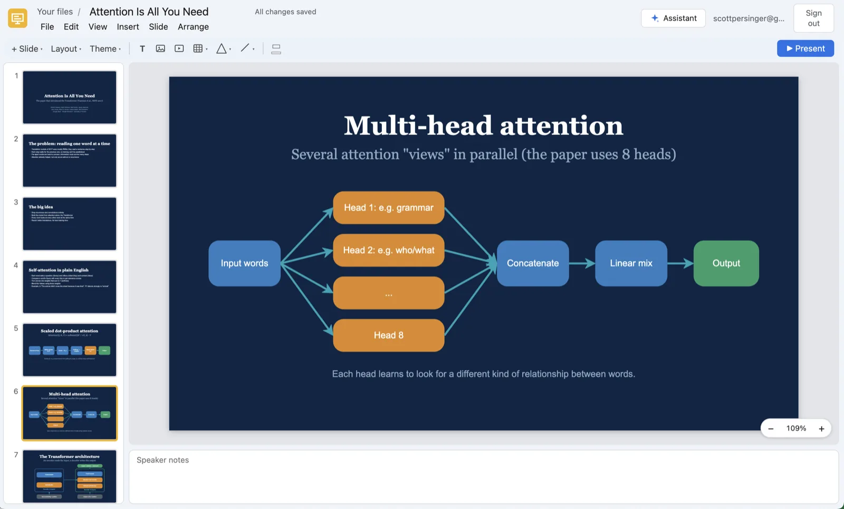Expand the table tool dropdown arrow

coord(207,49)
